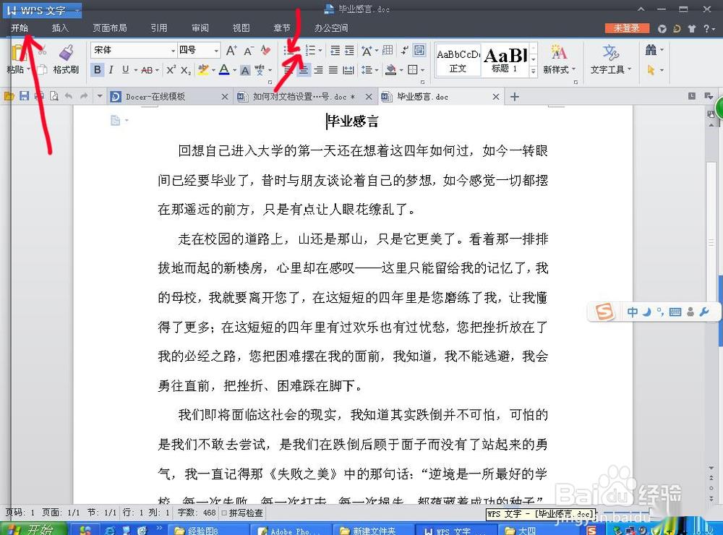Click the Save floppy disk icon in quick toolbar

(25, 96)
